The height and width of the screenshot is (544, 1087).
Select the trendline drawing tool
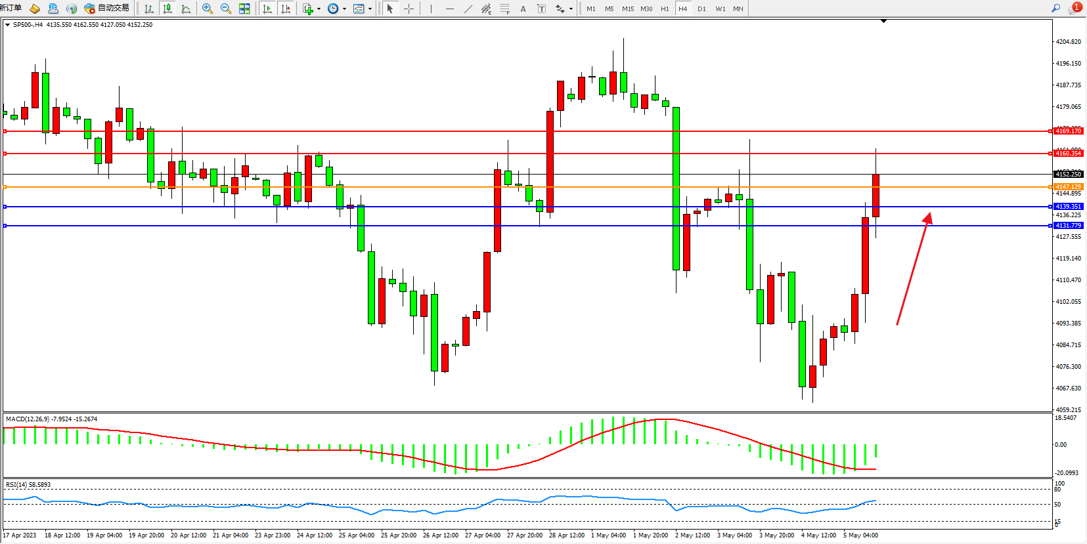click(x=468, y=9)
